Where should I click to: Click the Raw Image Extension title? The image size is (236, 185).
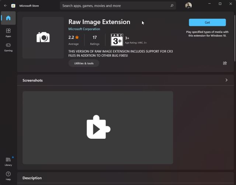point(99,22)
